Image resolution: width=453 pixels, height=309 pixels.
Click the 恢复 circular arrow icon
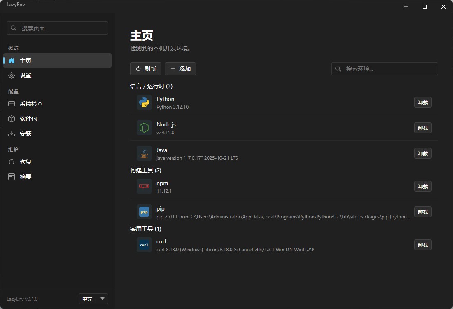(x=12, y=162)
